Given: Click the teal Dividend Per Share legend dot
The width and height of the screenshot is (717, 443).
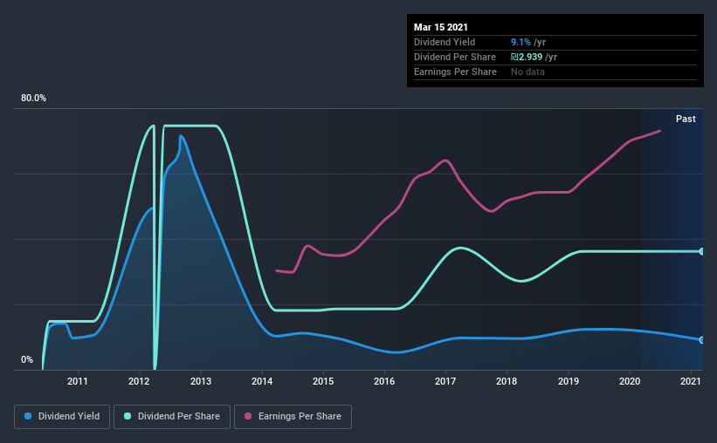Looking at the screenshot, I should [128, 416].
